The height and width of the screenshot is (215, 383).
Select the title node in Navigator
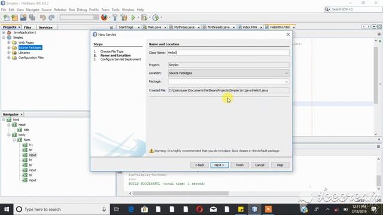(26, 130)
